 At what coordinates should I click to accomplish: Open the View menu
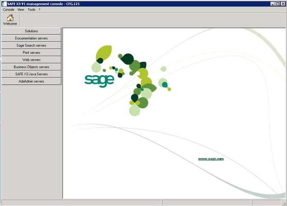(21, 9)
